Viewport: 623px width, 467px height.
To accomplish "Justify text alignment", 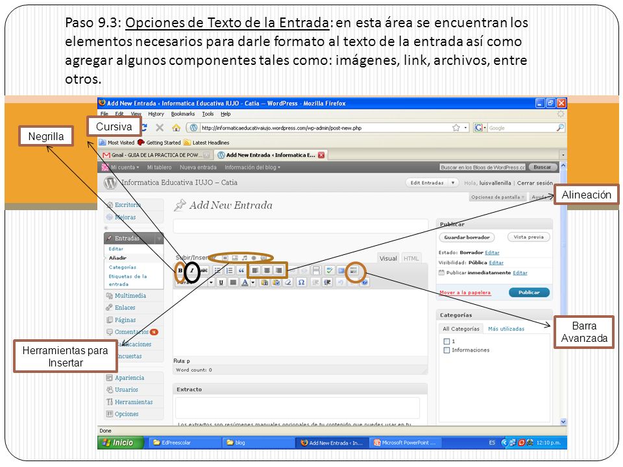I will tap(233, 282).
